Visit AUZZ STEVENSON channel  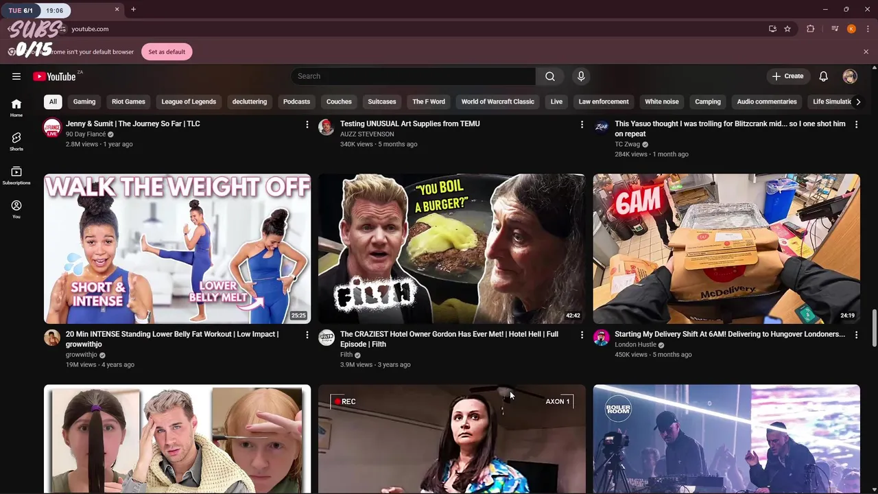point(367,134)
